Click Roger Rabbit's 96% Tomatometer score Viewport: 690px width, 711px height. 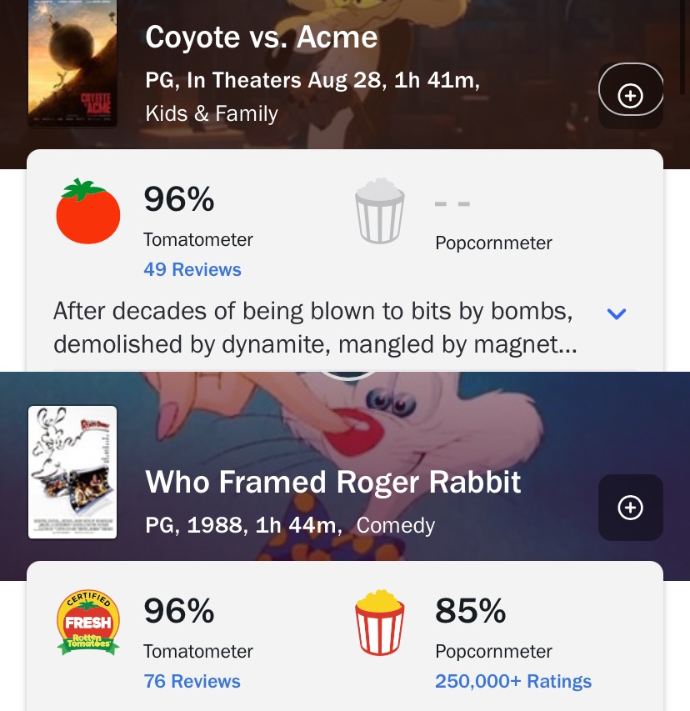tap(179, 611)
